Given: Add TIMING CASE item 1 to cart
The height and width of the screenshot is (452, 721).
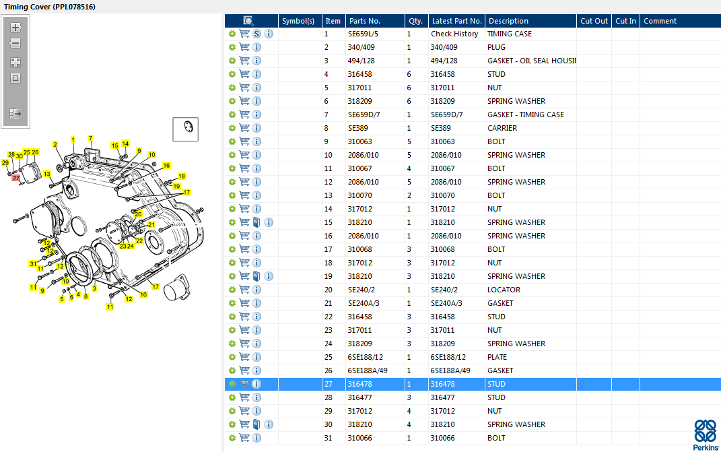Looking at the screenshot, I should tap(244, 34).
